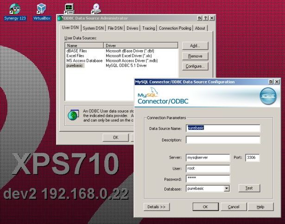Click the round blue emblem in Connector banner
The height and width of the screenshot is (224, 285).
point(268,96)
